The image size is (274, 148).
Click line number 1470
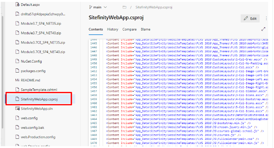point(94,143)
